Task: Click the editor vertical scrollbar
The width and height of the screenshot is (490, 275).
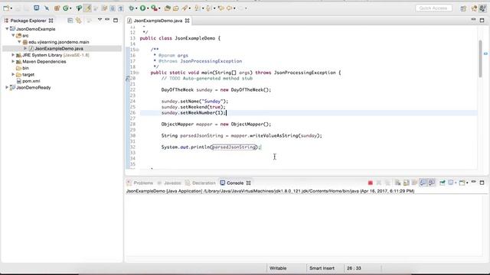Action: [480, 59]
